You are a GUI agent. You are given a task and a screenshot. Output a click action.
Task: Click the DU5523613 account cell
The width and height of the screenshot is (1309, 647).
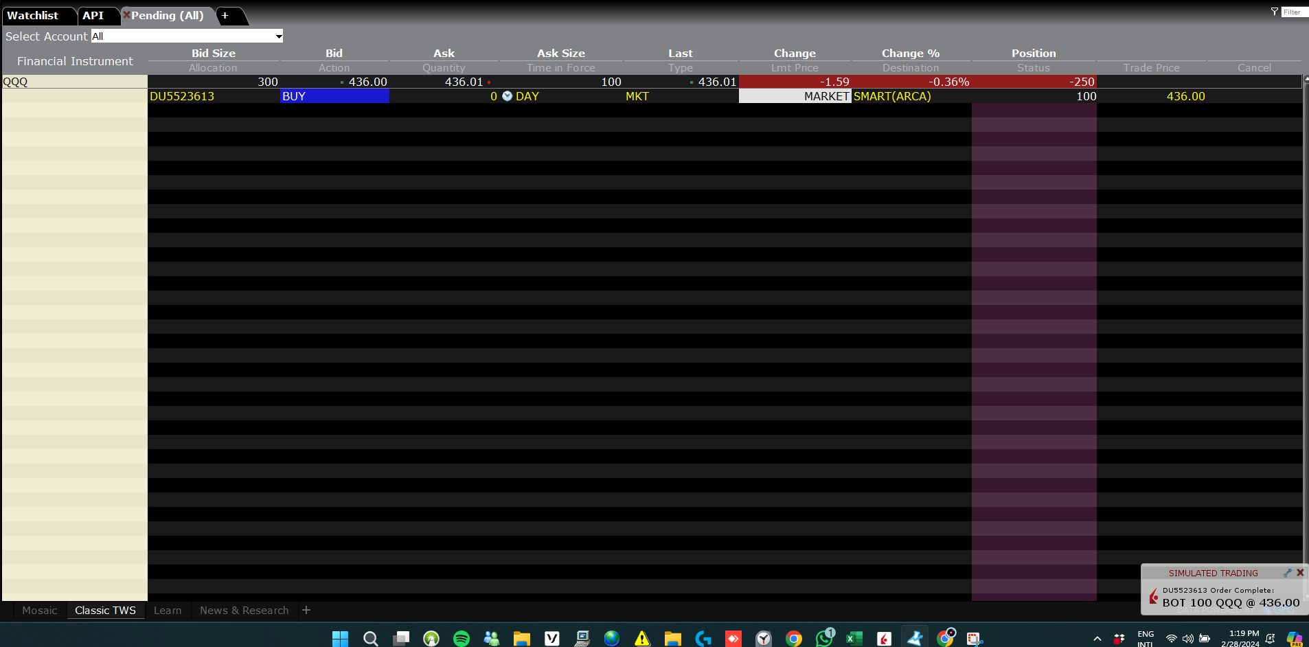pyautogui.click(x=214, y=96)
